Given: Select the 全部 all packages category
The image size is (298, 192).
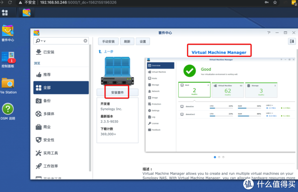Looking at the screenshot, I should [61, 87].
